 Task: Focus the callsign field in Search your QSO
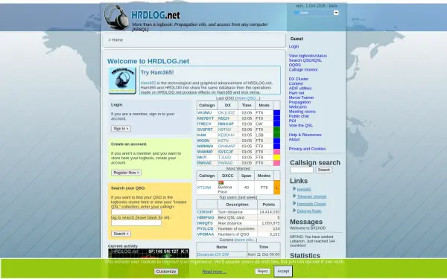(x=136, y=212)
